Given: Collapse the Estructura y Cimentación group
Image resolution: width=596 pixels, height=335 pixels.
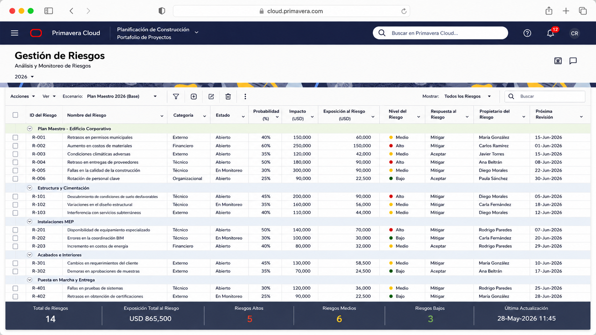Looking at the screenshot, I should coord(30,188).
